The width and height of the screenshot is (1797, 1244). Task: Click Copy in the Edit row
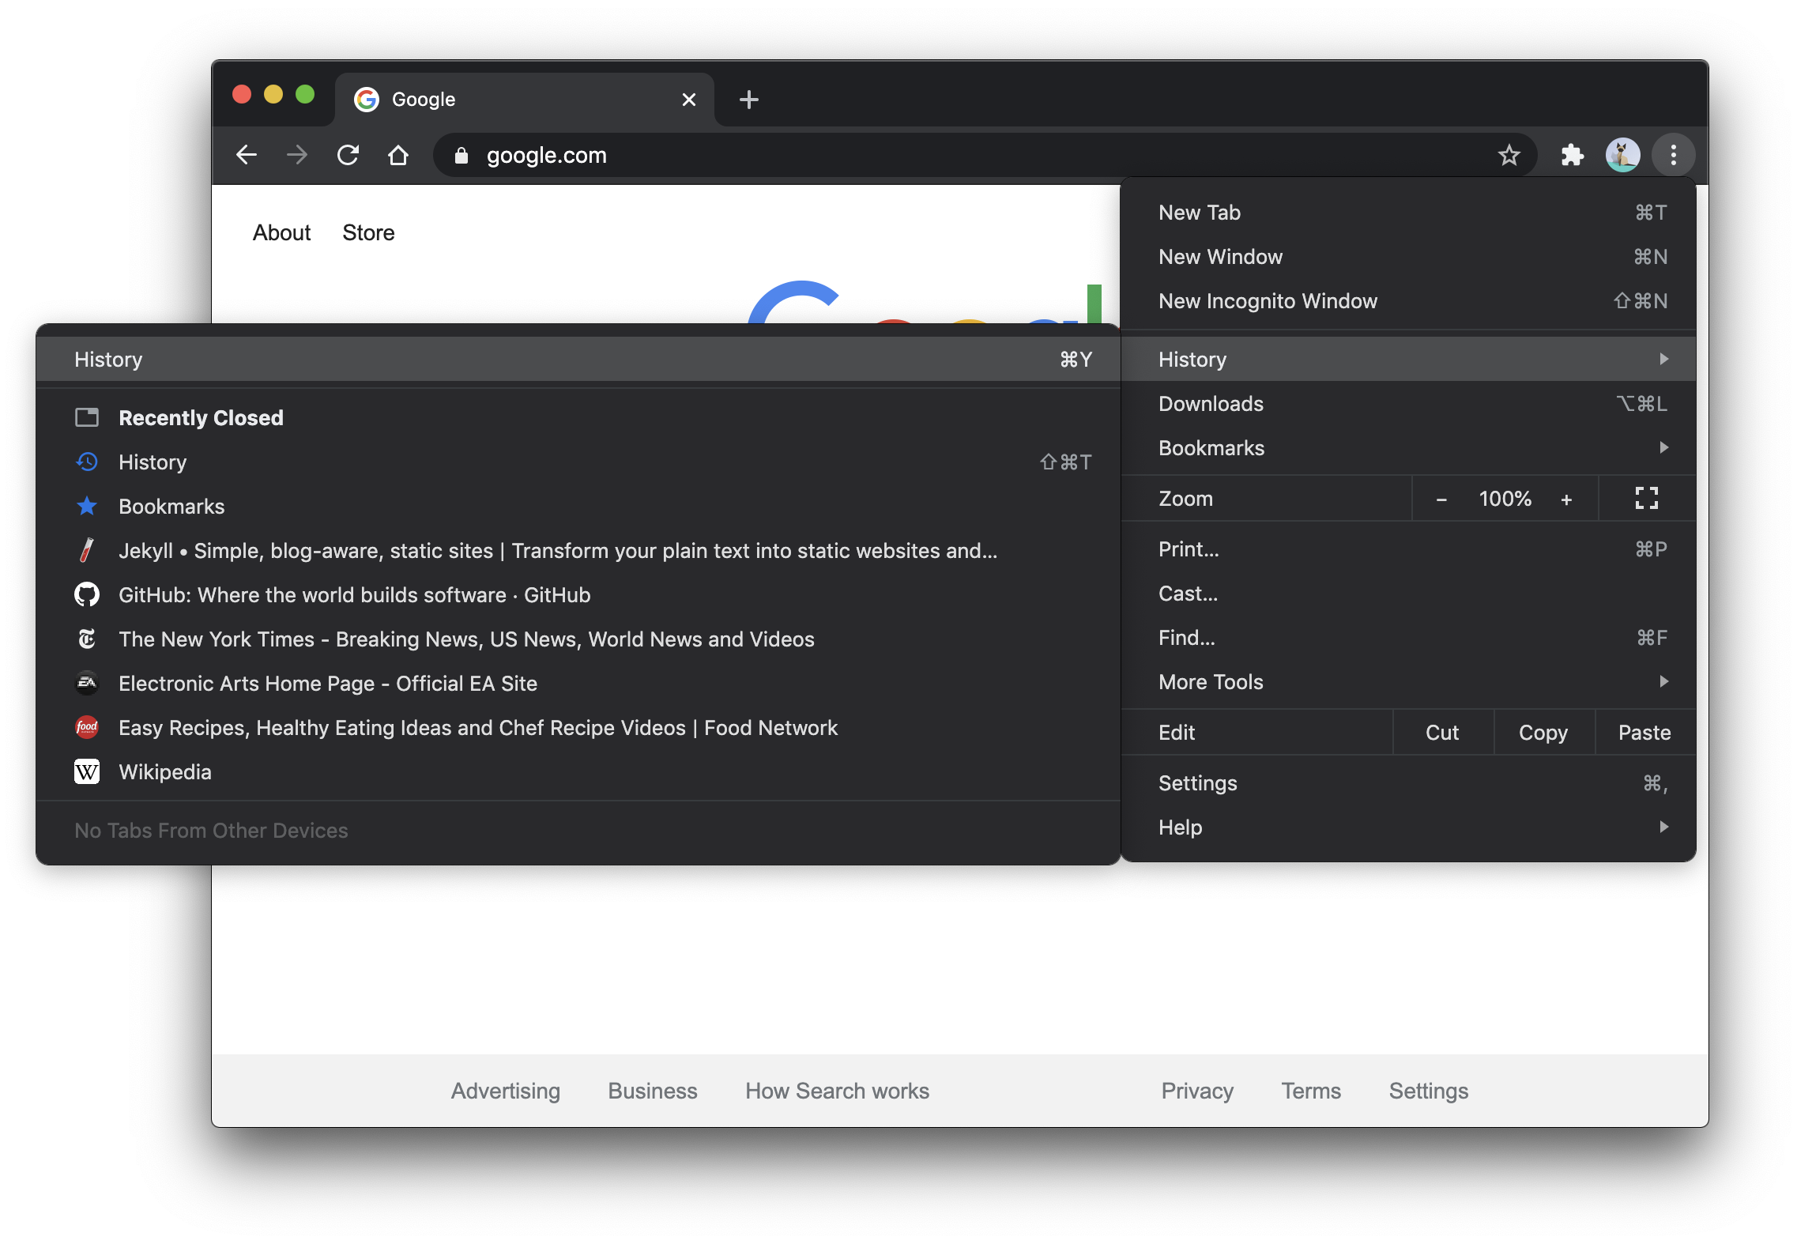(1543, 733)
